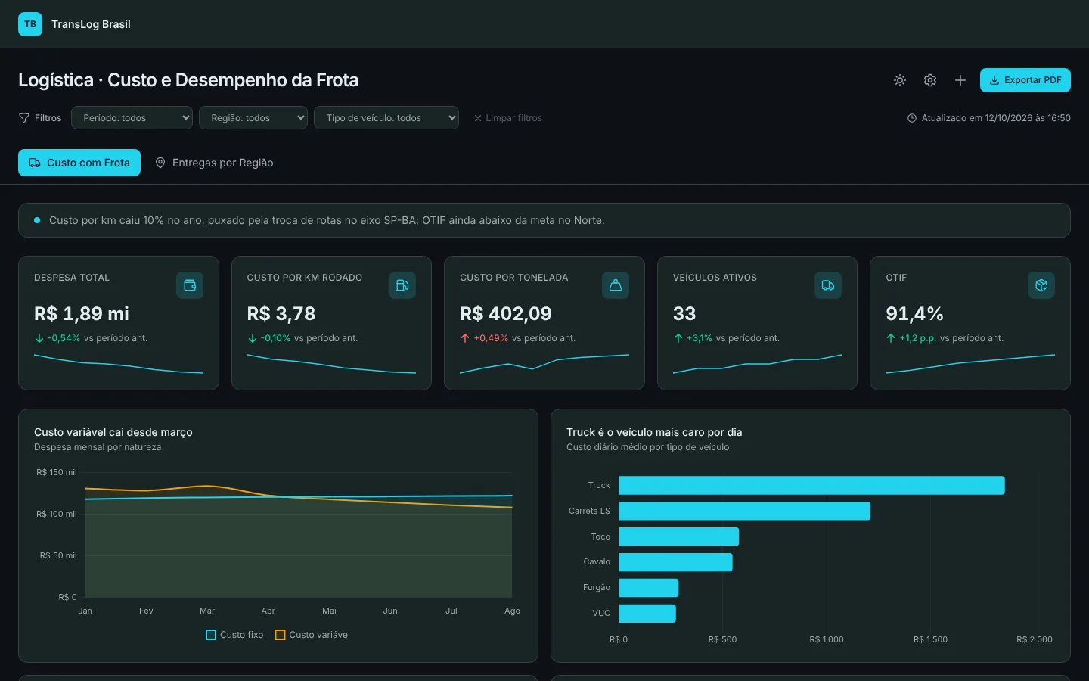
Task: Click the clock icon beside update time
Action: pos(912,118)
